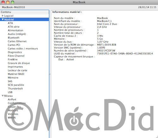Click the 1.60f6 SMC version
Viewport: 158px width, 138px height.
pyautogui.click(x=101, y=48)
